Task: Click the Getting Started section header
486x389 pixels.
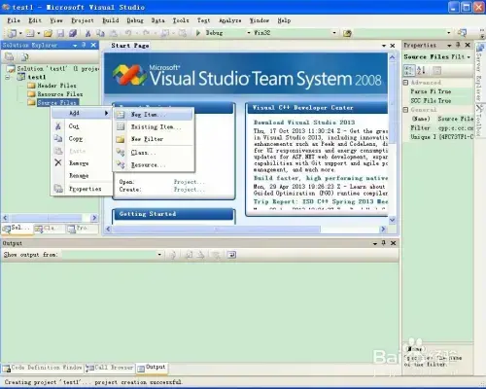Action: (x=174, y=214)
